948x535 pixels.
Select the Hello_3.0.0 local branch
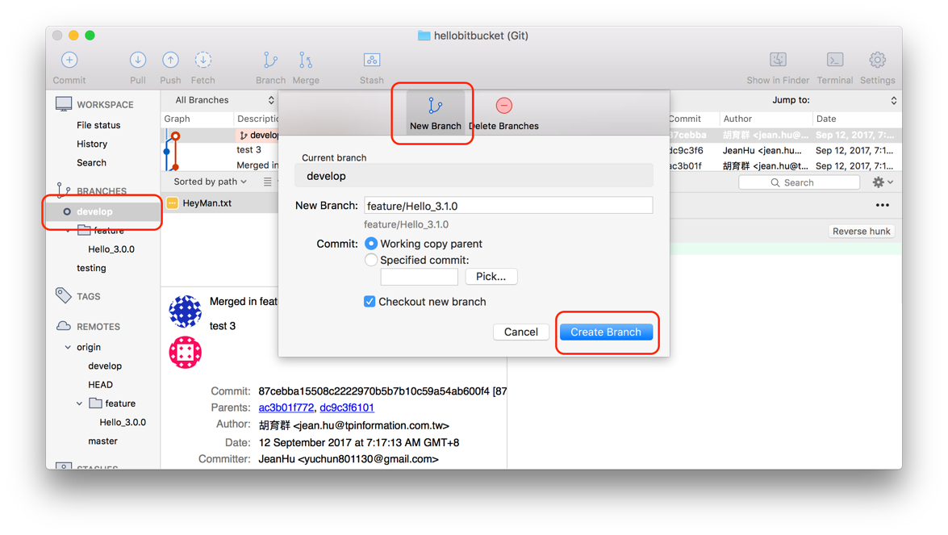111,249
